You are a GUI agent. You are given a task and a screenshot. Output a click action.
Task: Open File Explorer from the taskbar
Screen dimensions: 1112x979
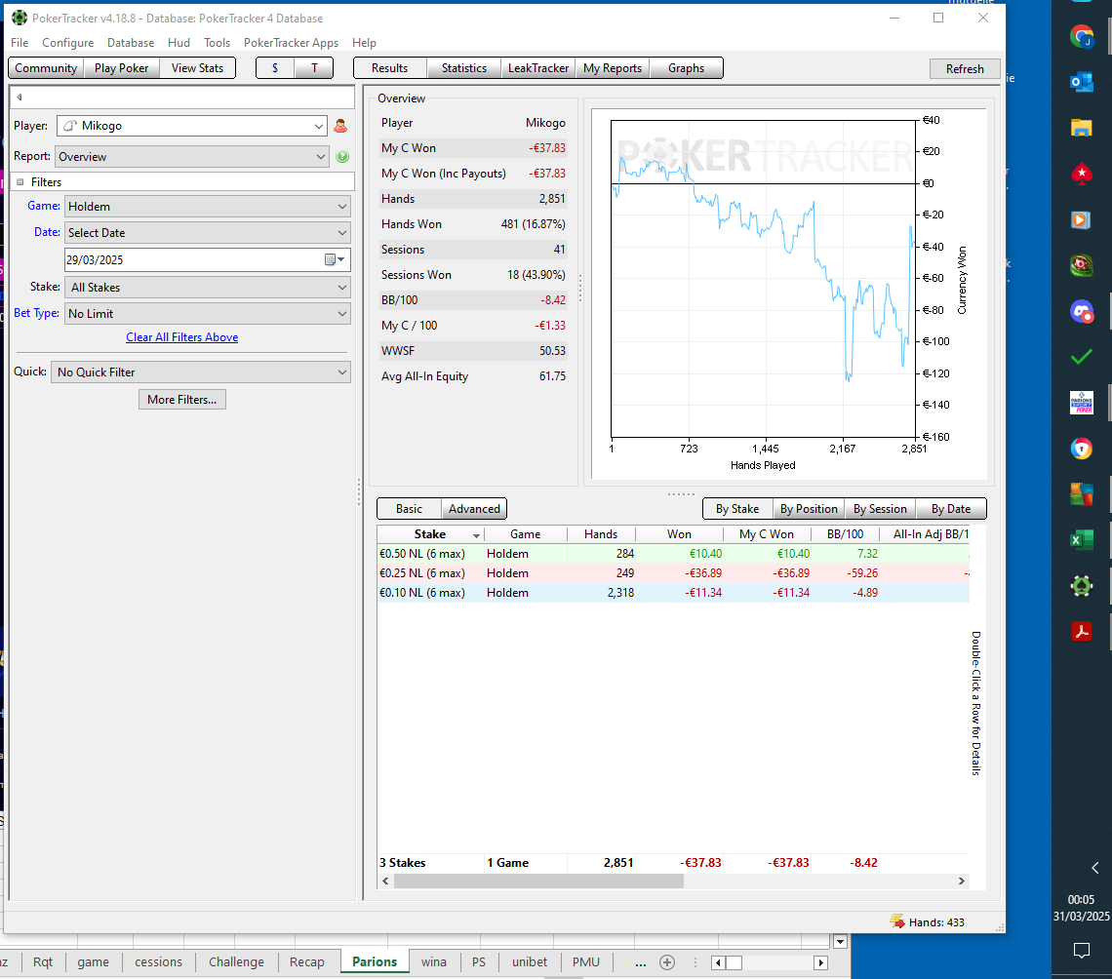pos(1082,128)
